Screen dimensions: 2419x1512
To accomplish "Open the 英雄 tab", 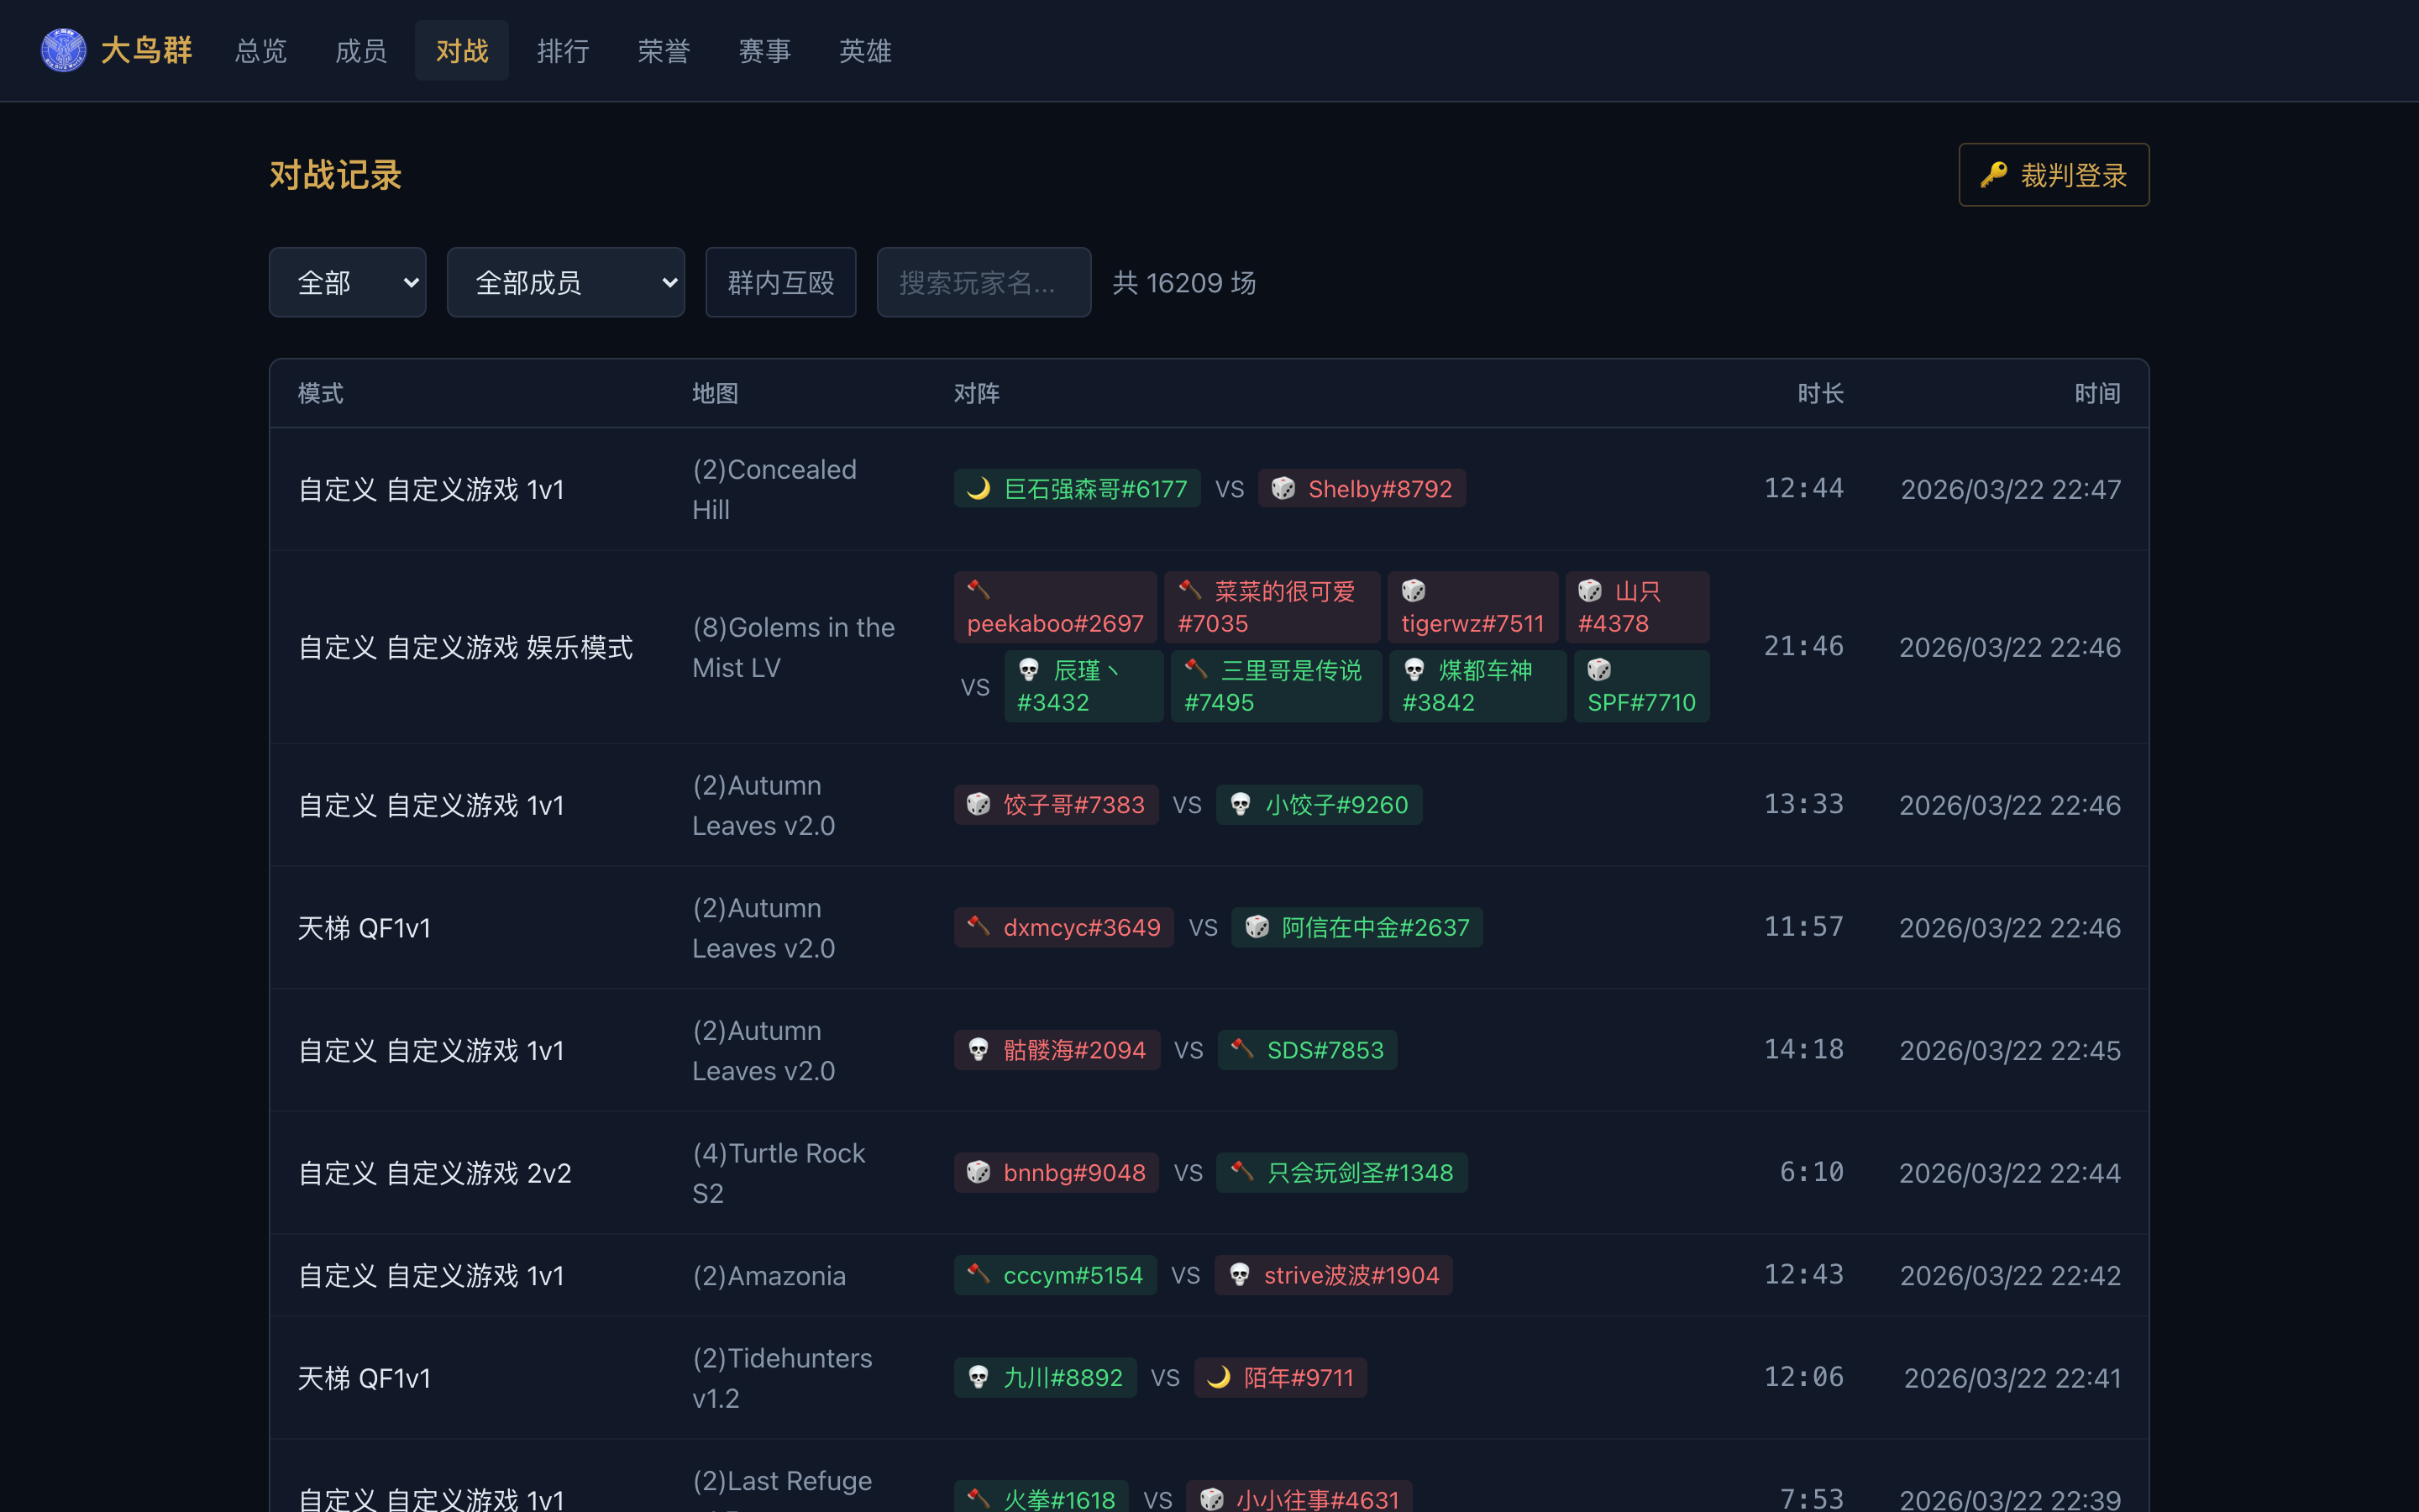I will coord(864,50).
